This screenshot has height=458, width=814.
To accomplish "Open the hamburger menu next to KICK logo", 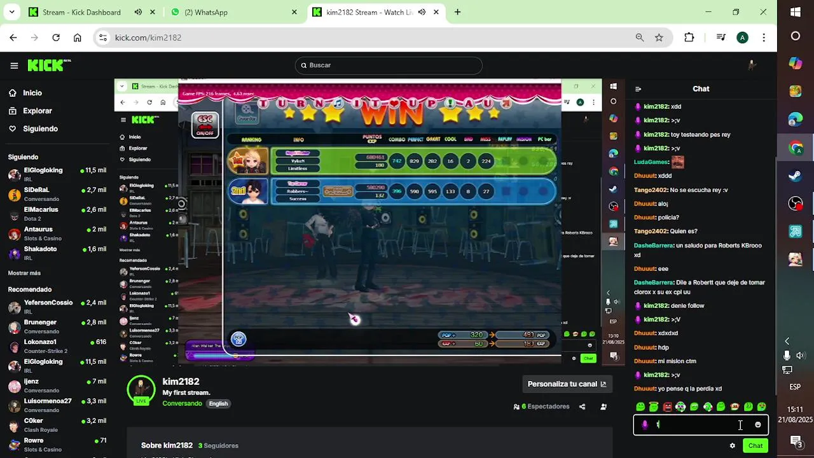I will click(x=14, y=65).
